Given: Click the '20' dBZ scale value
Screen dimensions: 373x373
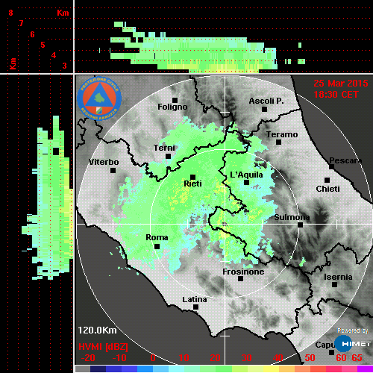Looking at the screenshot, I should pos(215,358).
